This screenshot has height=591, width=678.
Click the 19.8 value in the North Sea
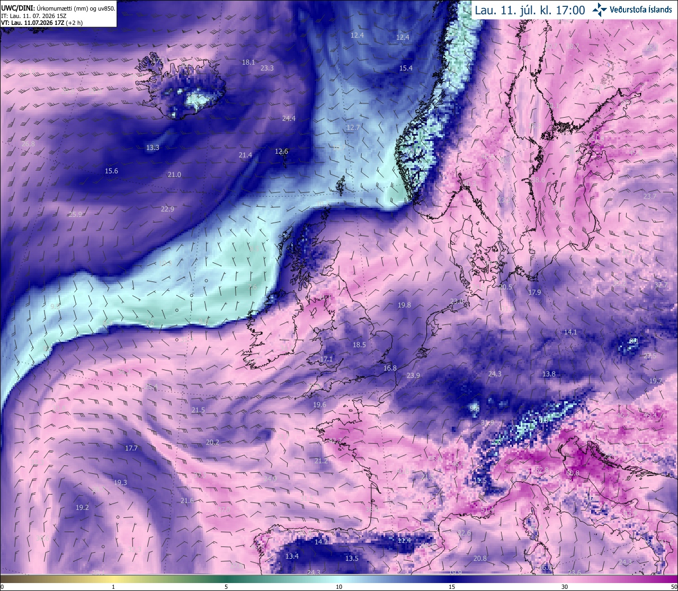pyautogui.click(x=404, y=305)
